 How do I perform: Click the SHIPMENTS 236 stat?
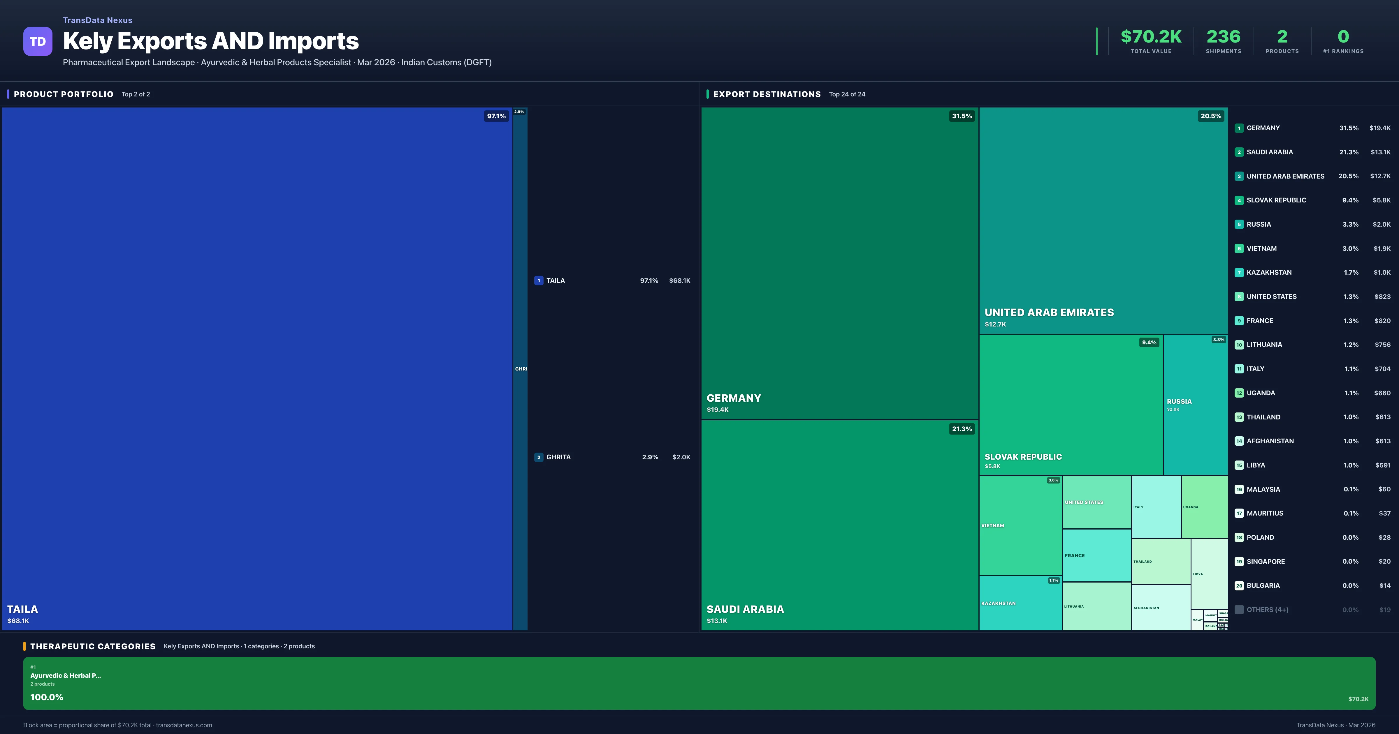pos(1224,41)
